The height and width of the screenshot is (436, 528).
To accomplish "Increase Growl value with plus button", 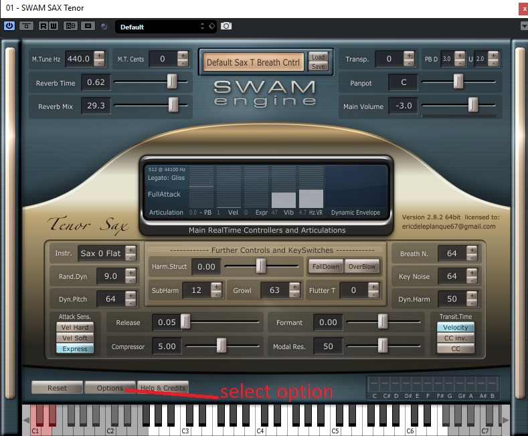I will pos(294,287).
